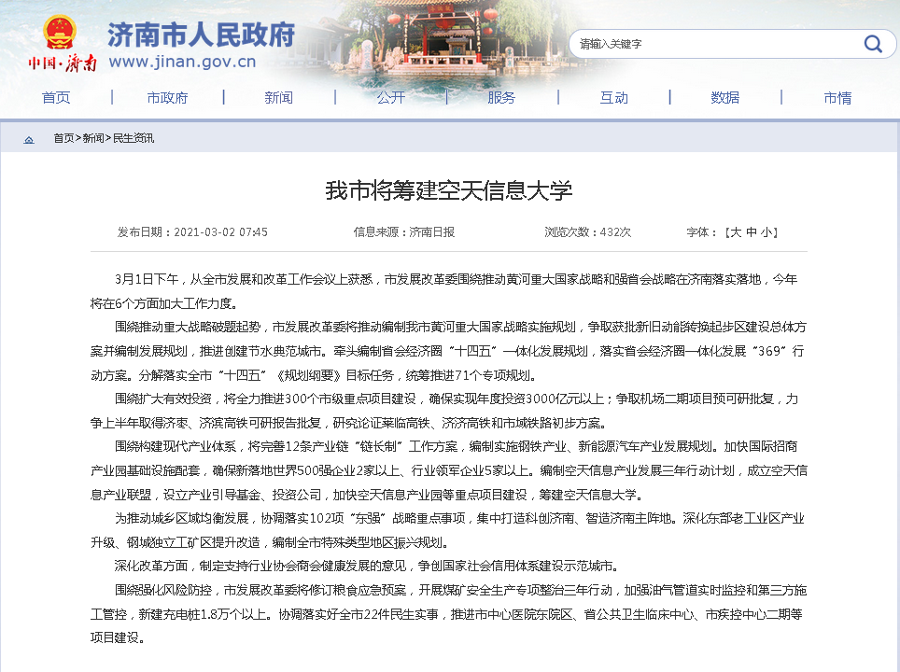Click the national emblem logo

tap(61, 34)
